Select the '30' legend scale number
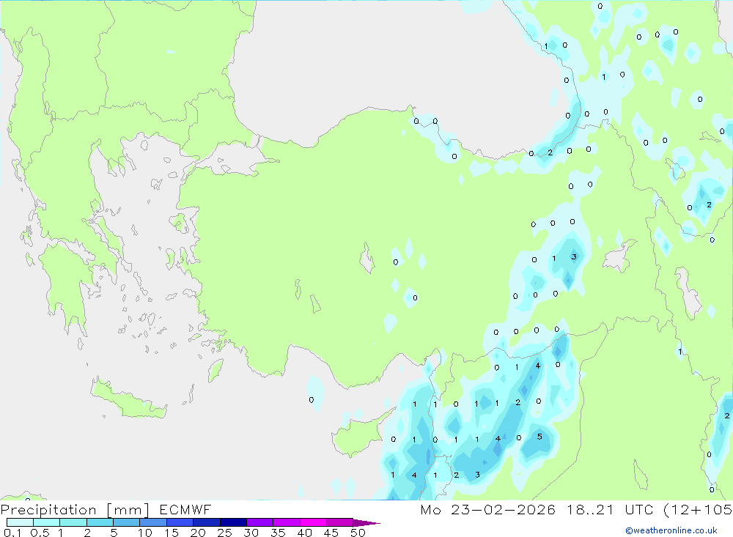The width and height of the screenshot is (733, 537). coord(251,533)
